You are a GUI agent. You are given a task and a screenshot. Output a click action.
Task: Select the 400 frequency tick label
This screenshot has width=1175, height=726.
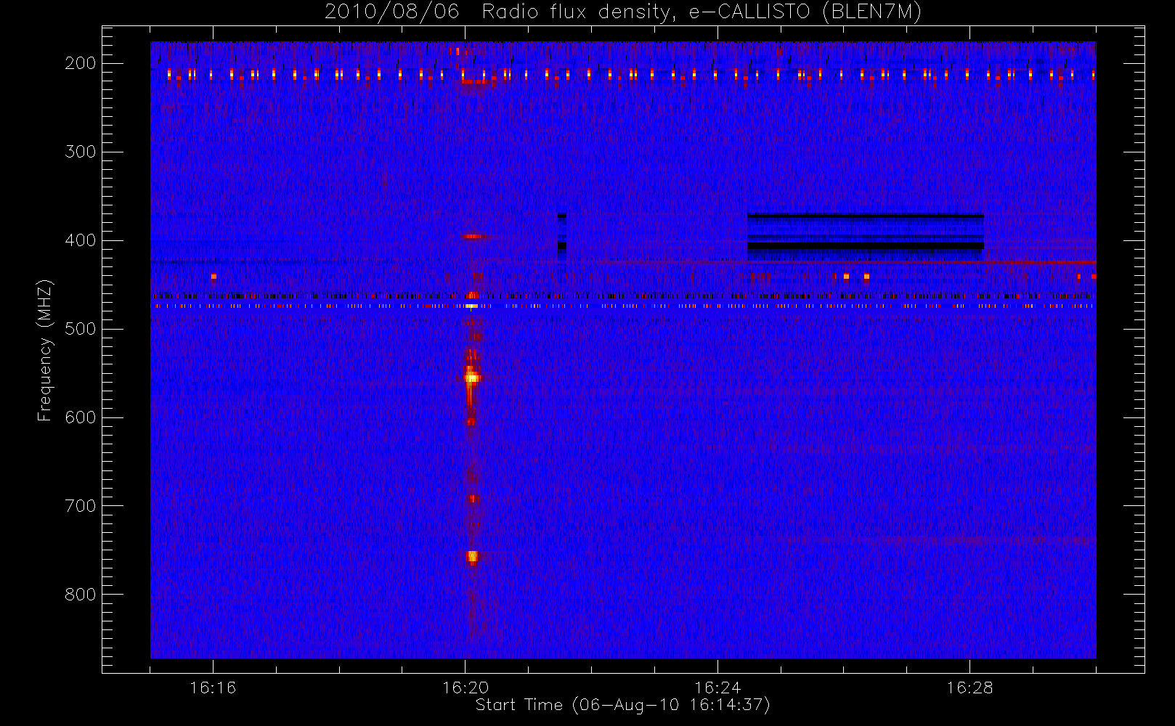pos(81,240)
